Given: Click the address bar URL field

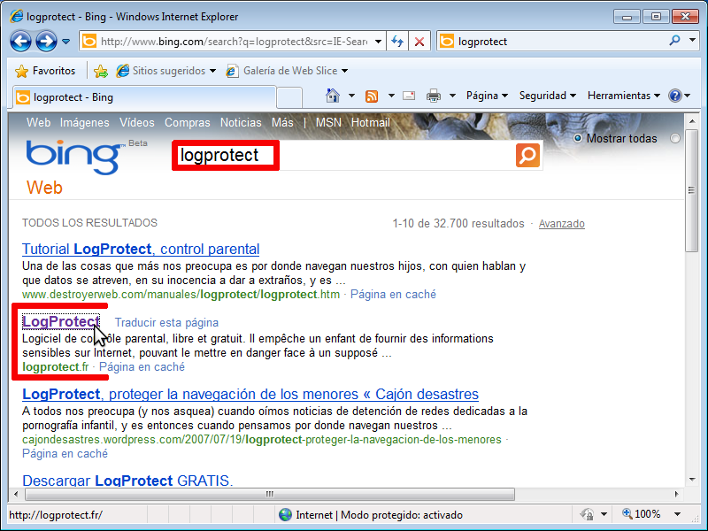Looking at the screenshot, I should [234, 42].
